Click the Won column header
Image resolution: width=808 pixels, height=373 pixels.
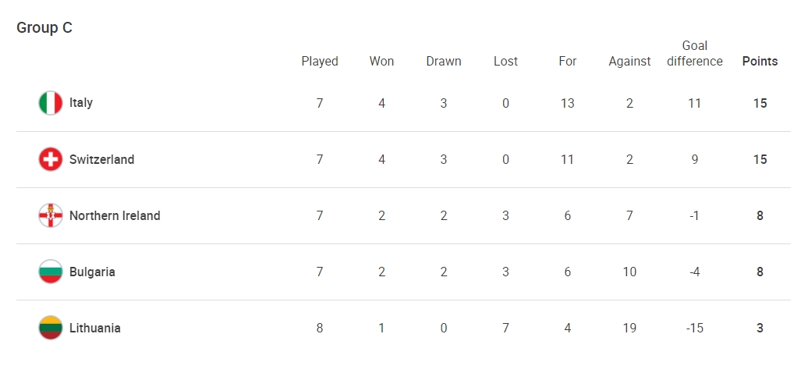tap(381, 62)
